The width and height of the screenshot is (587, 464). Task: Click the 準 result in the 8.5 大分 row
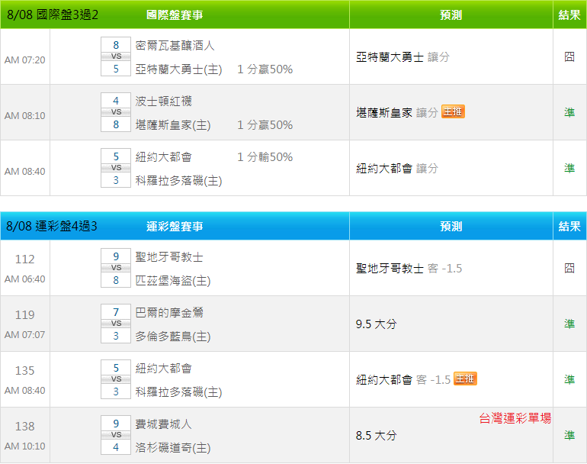[x=569, y=435]
